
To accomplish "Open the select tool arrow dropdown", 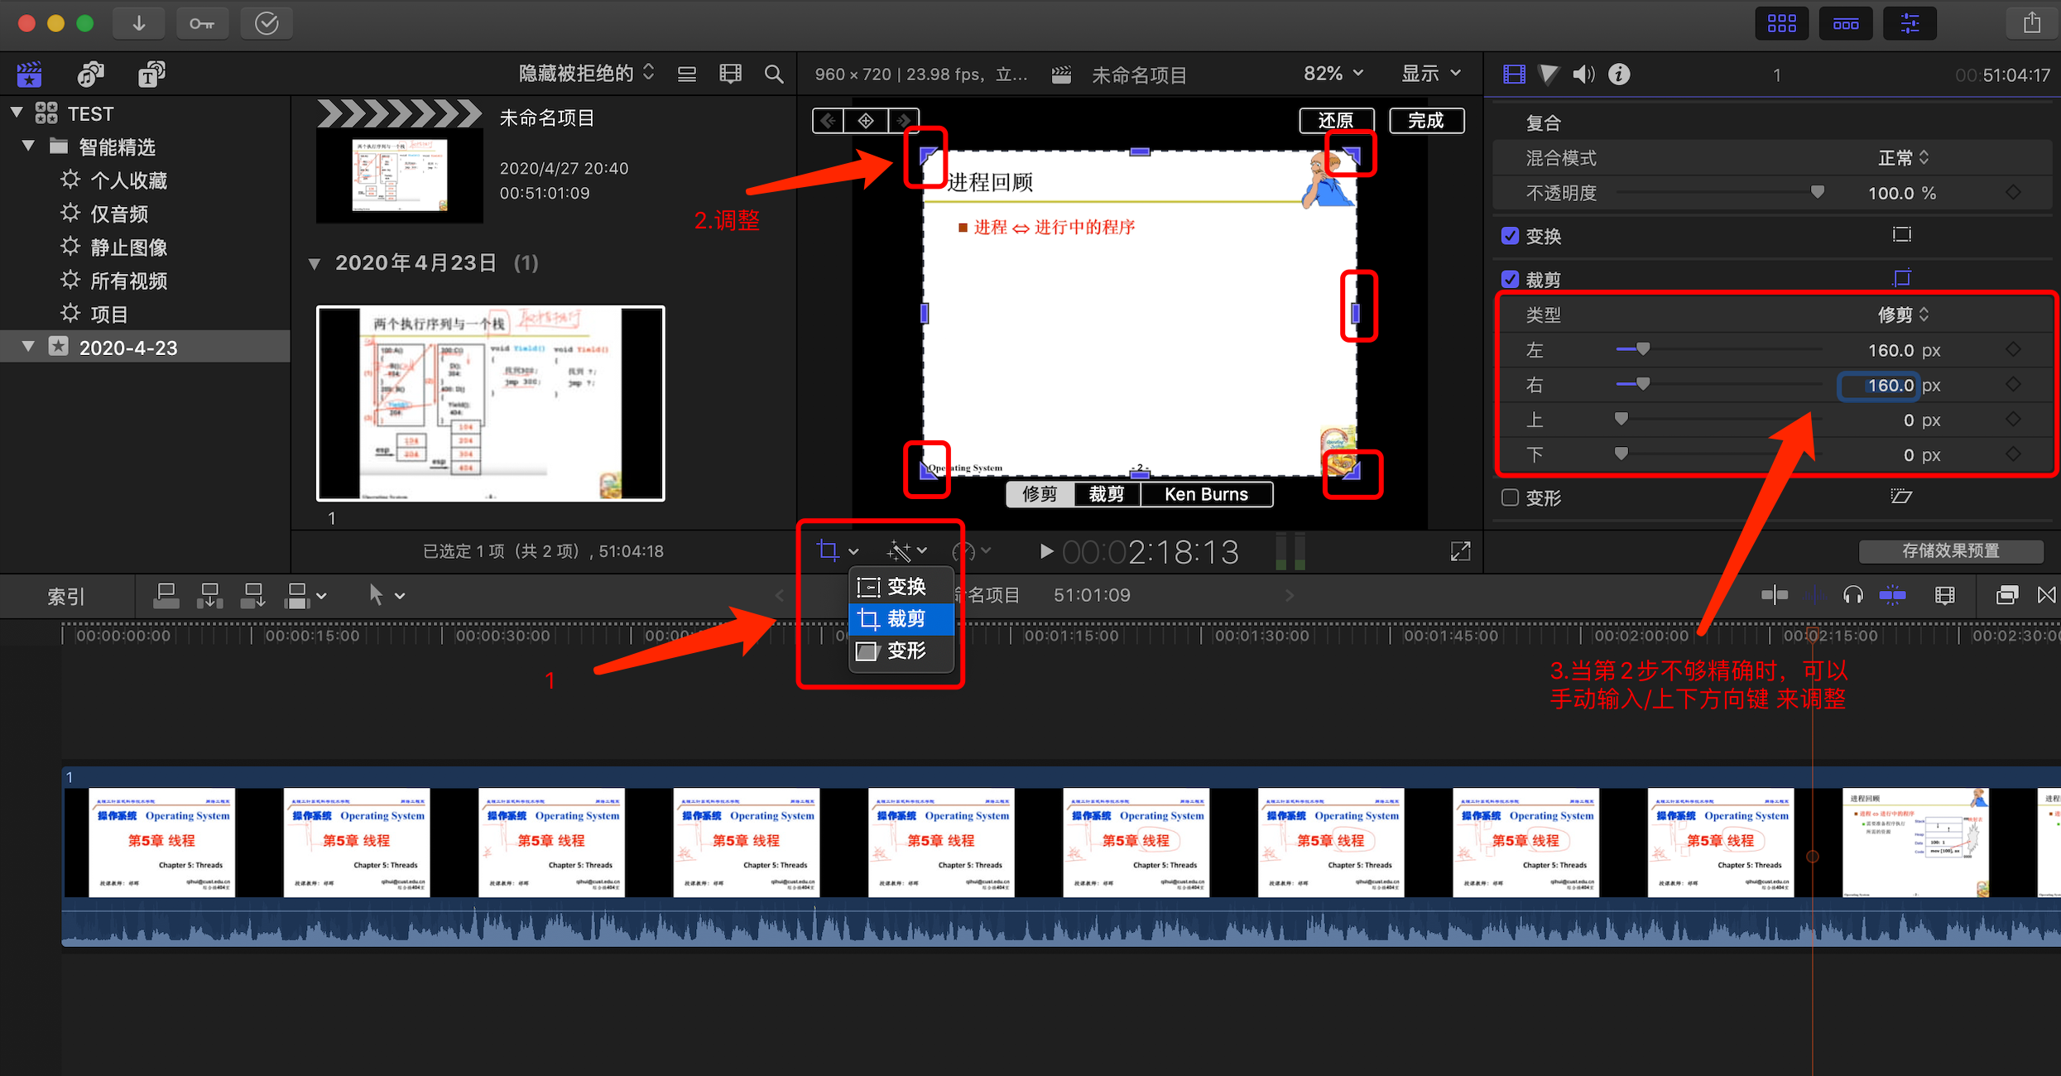I will coord(386,595).
